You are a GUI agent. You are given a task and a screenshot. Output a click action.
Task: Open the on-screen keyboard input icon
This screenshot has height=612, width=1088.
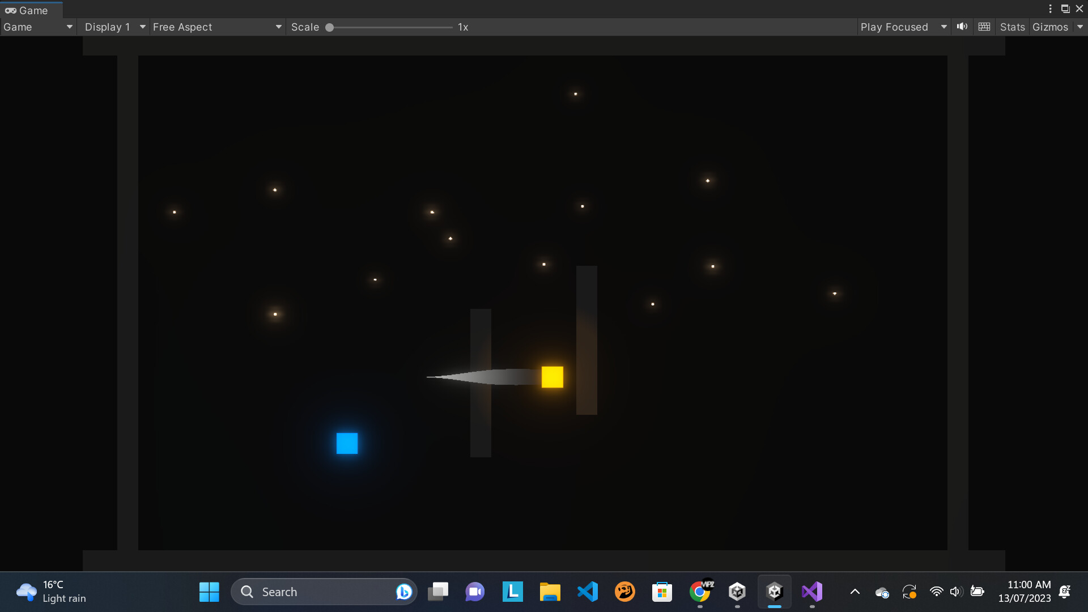984,27
